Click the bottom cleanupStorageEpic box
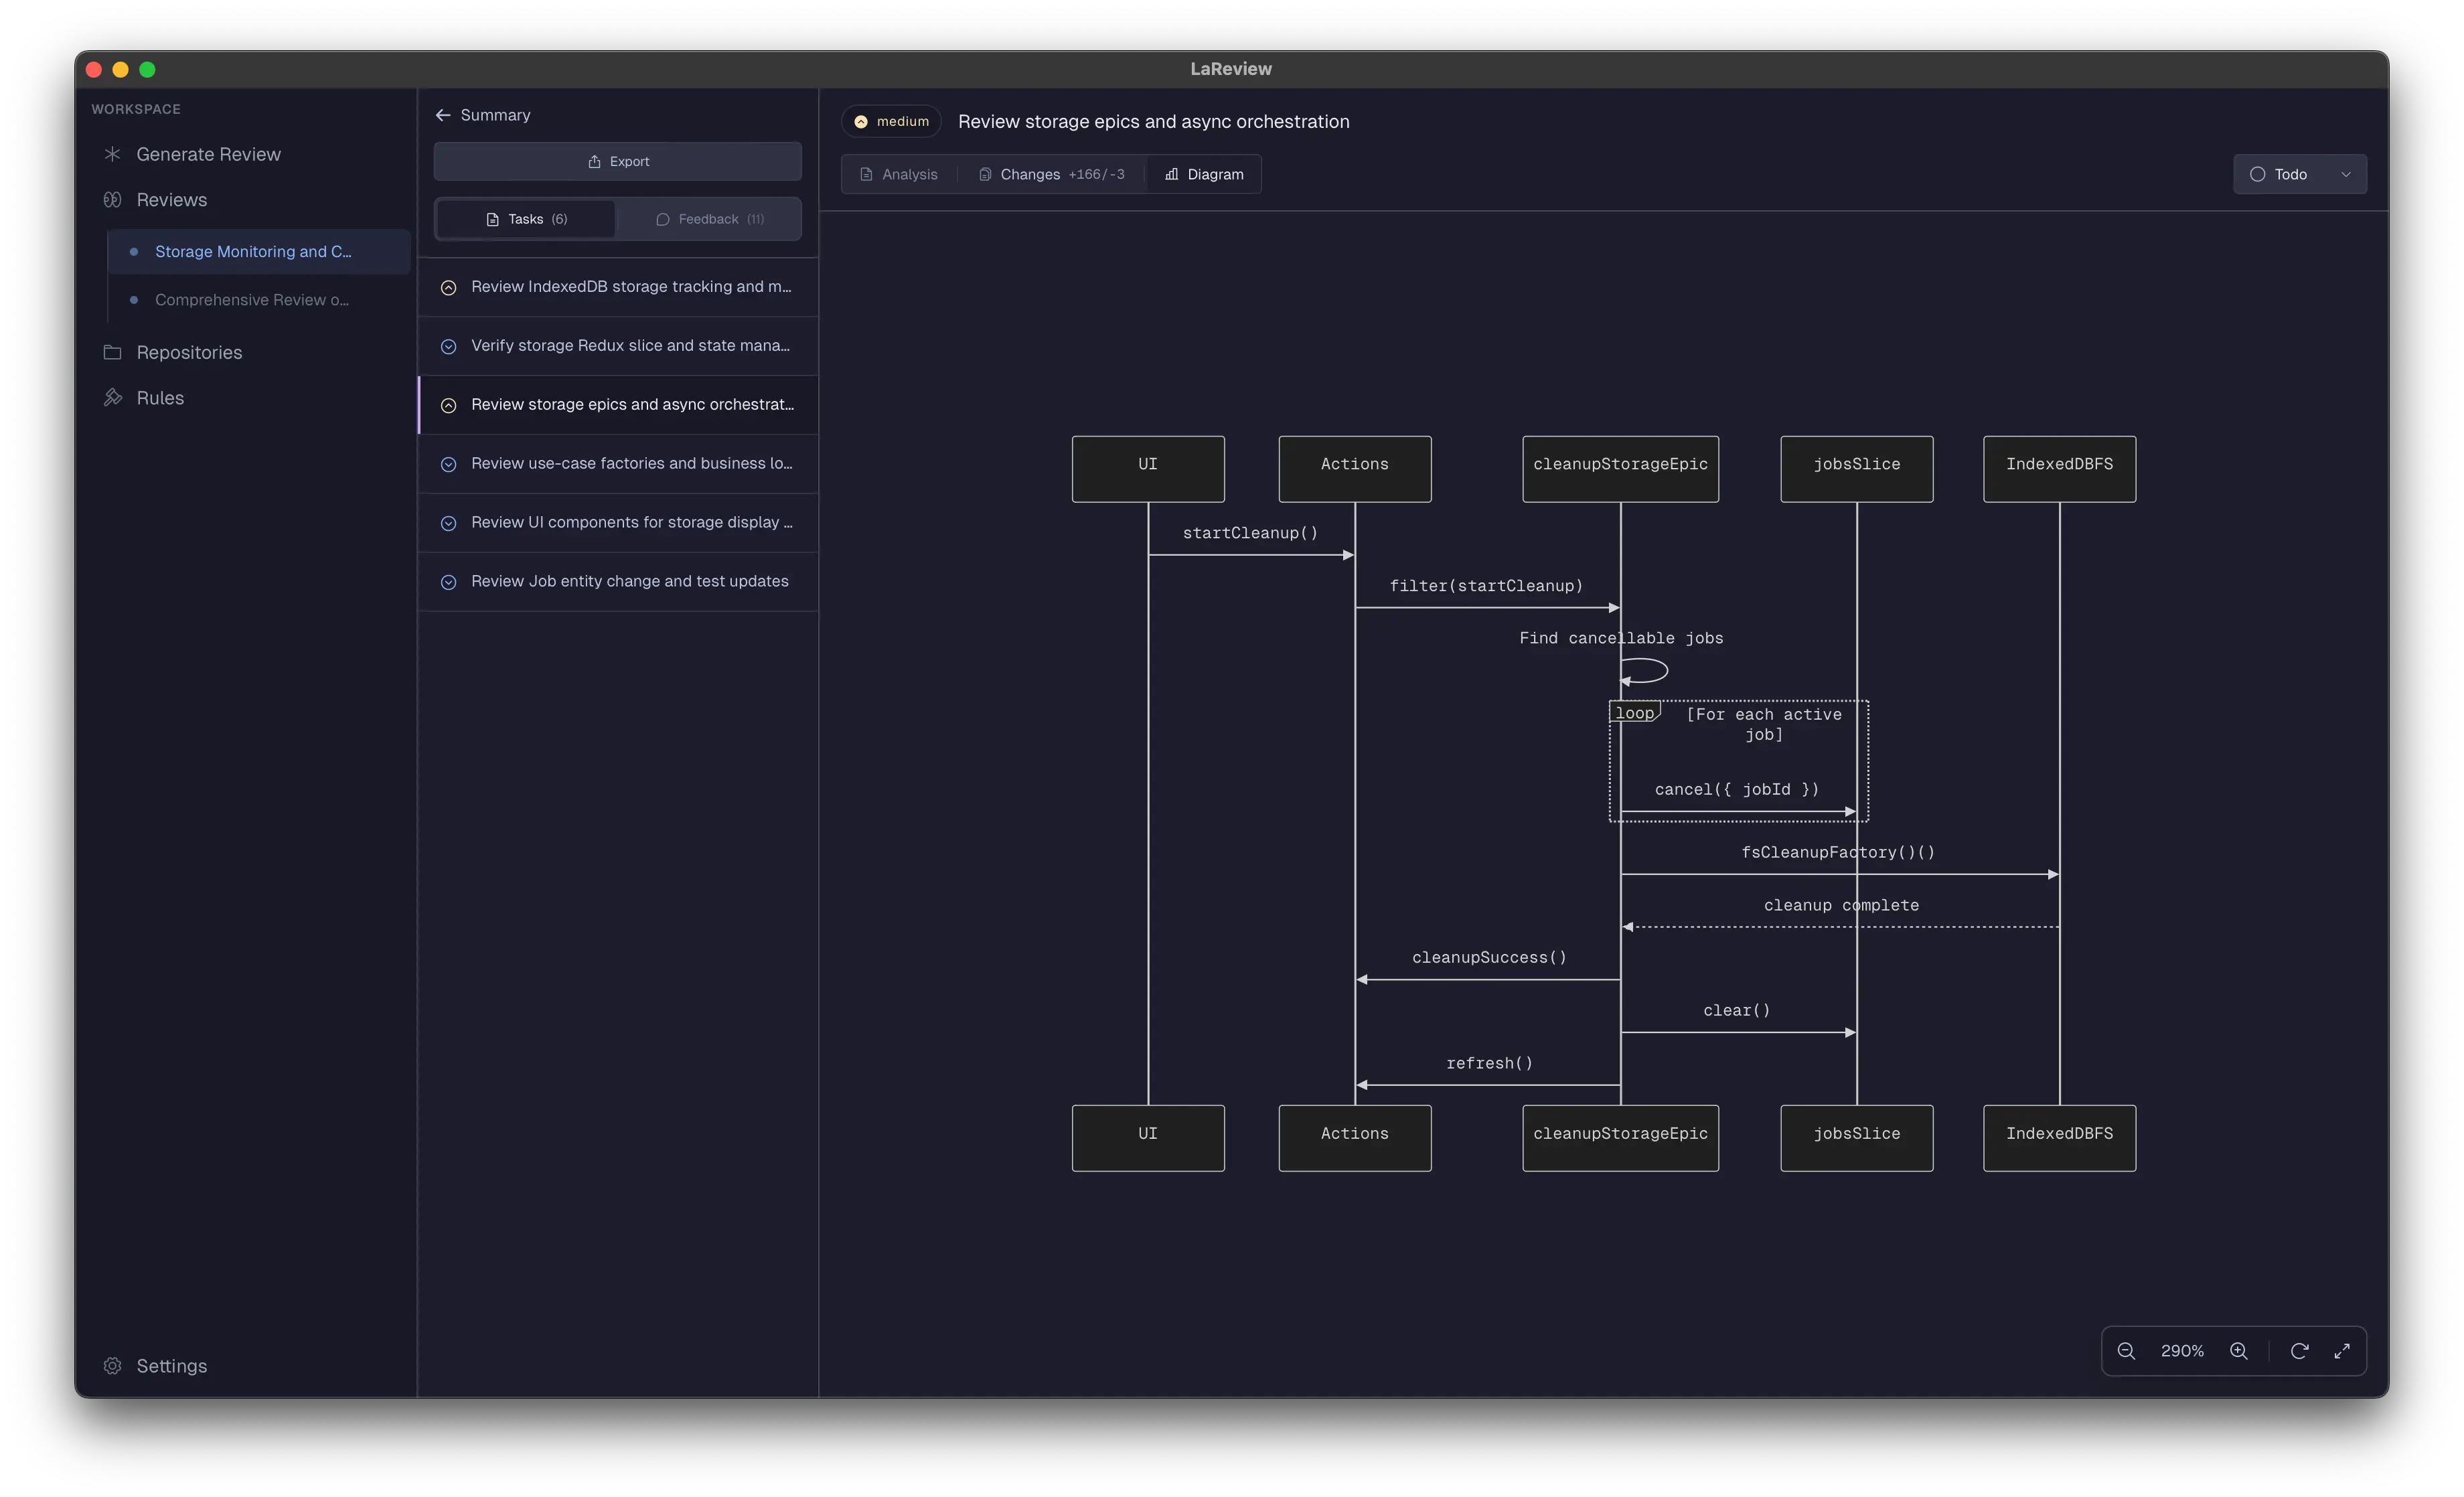This screenshot has height=1497, width=2464. point(1620,1138)
